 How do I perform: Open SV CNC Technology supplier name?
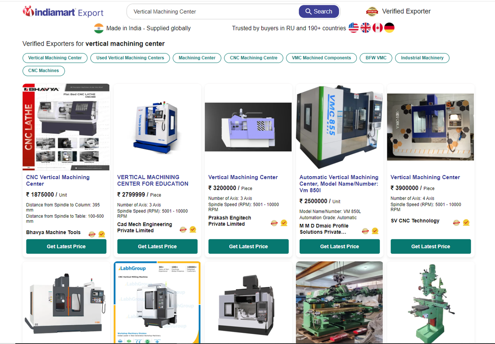415,221
